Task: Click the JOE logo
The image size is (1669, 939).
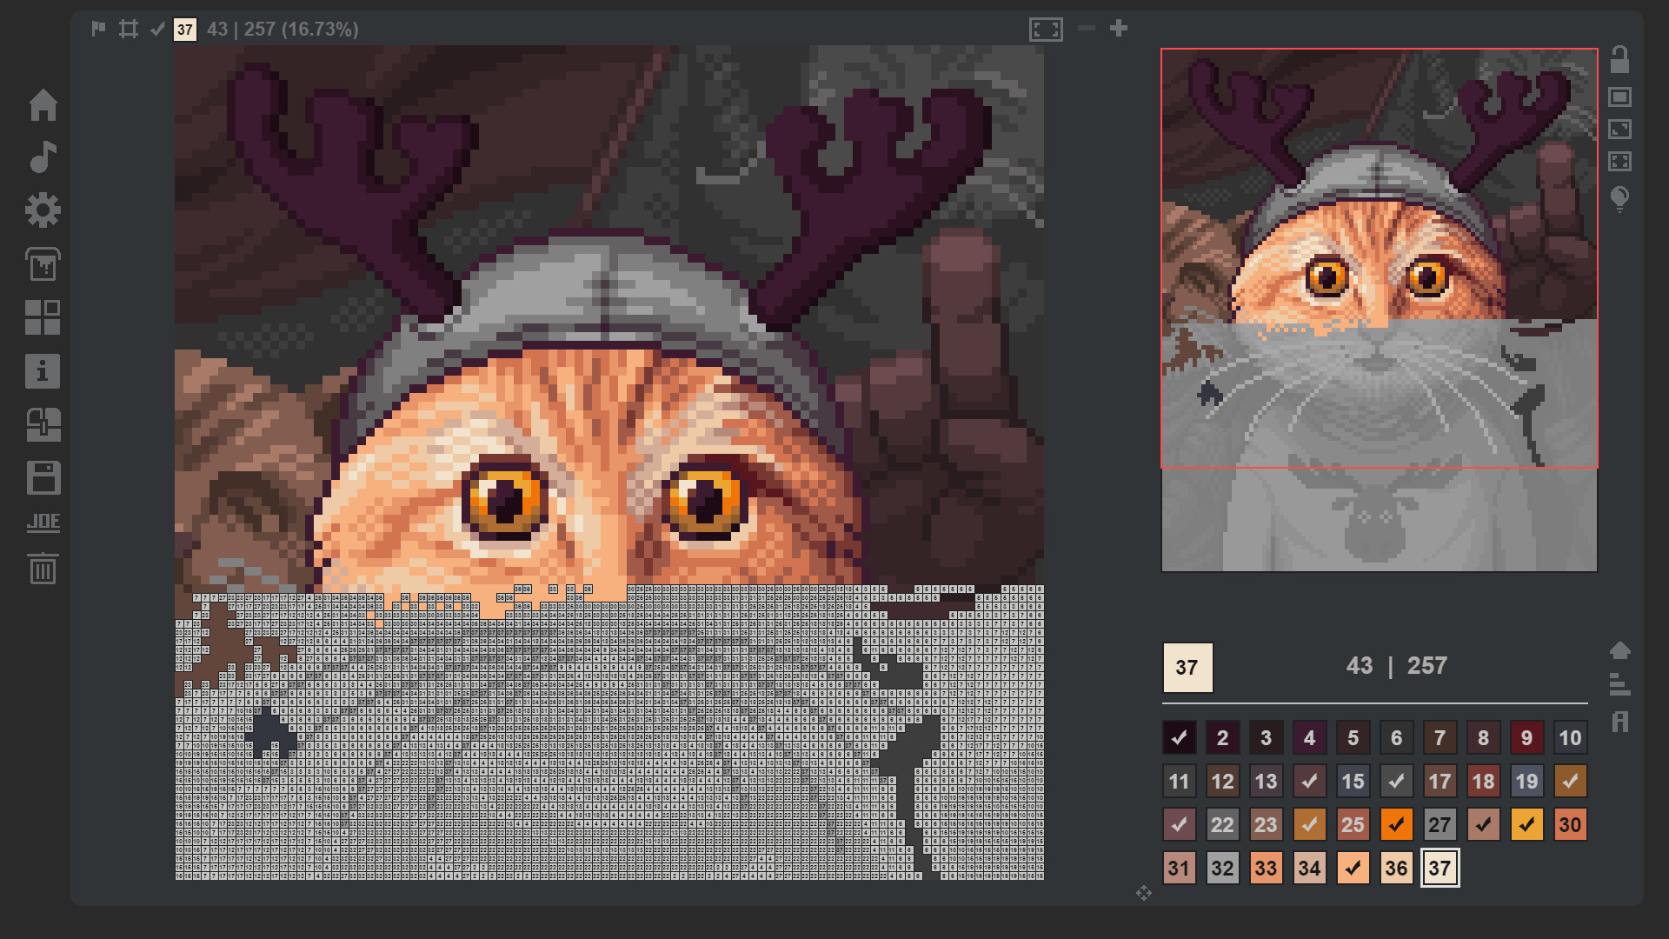Action: point(43,522)
